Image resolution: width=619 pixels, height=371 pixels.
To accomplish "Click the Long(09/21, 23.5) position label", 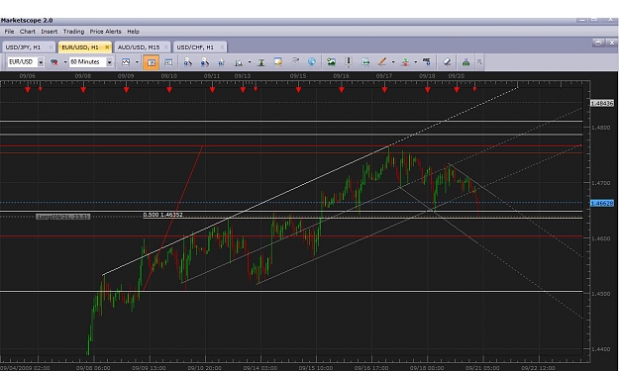I will (x=63, y=217).
